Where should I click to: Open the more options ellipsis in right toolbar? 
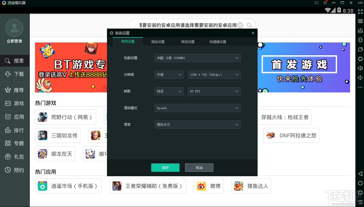360,87
